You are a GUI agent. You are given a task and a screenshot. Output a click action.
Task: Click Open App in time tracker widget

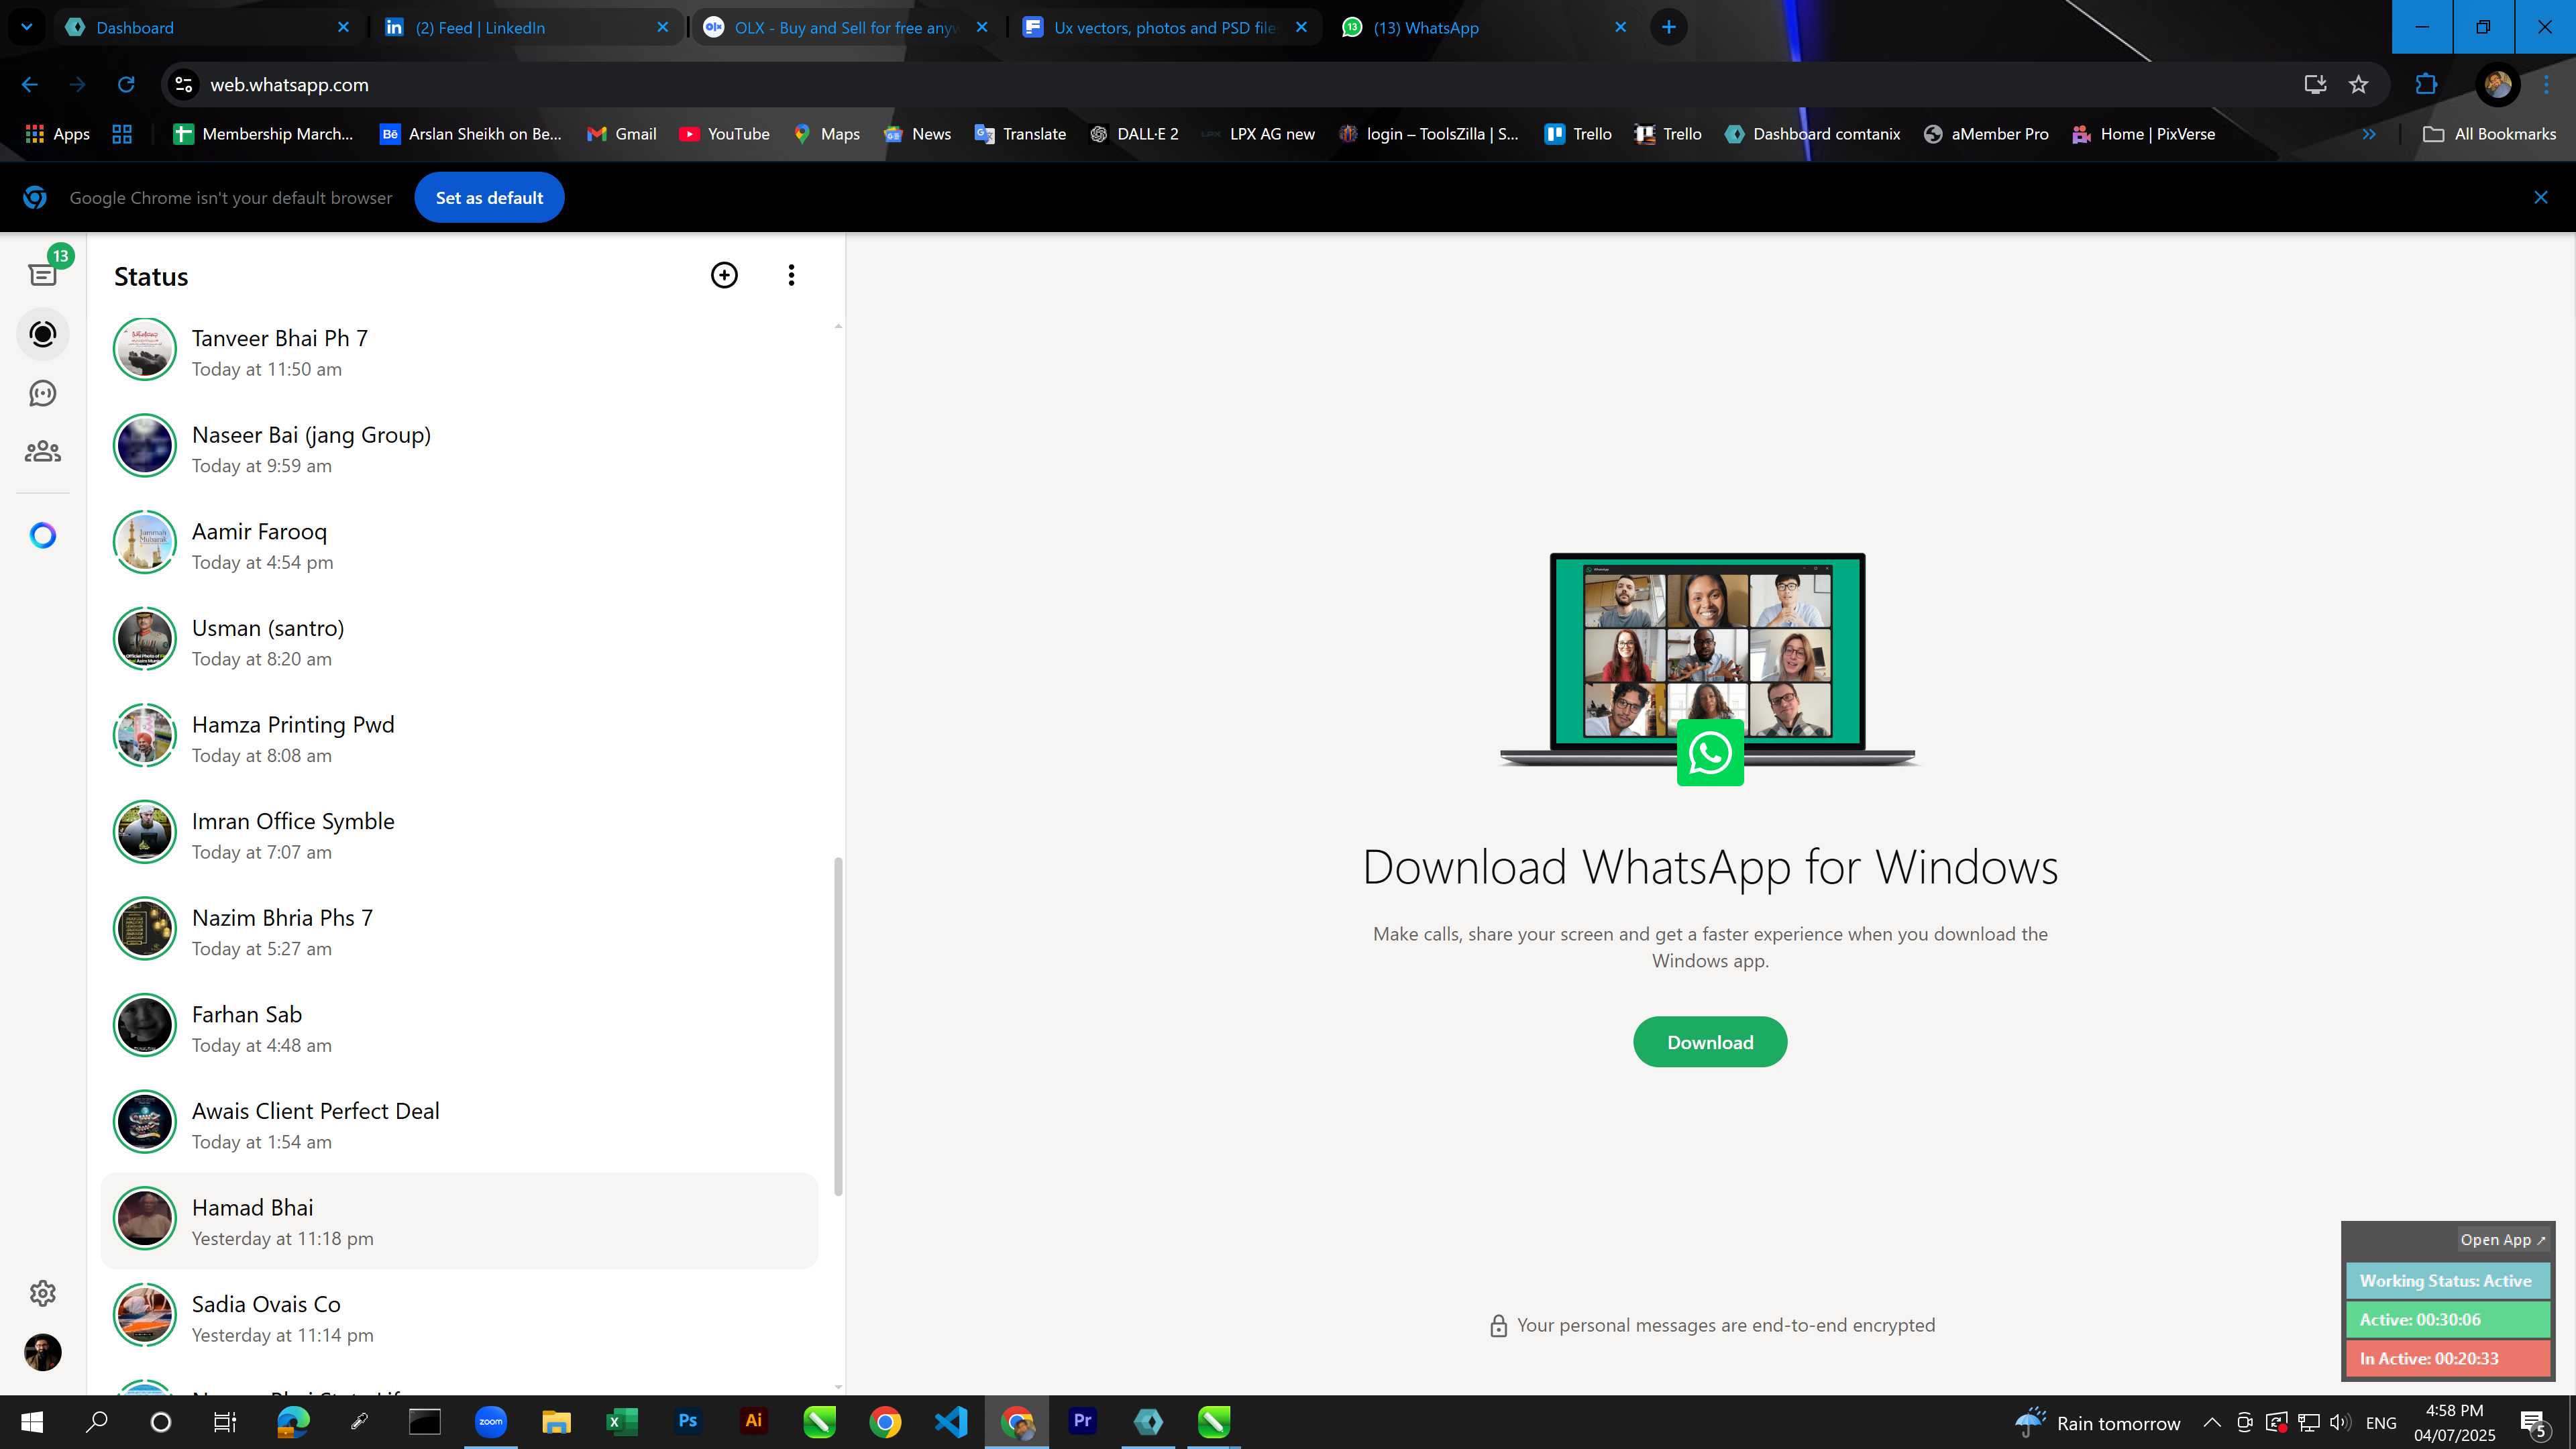coord(2503,1239)
